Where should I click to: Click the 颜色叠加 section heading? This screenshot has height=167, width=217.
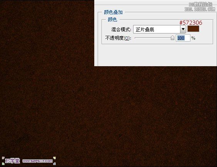coord(113,12)
